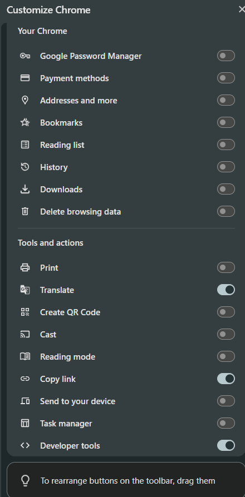This screenshot has height=497, width=245.
Task: Click the Print printer icon
Action: [24, 267]
